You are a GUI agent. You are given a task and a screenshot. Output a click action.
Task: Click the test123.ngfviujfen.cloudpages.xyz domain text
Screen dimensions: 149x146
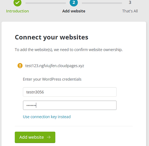point(55,66)
